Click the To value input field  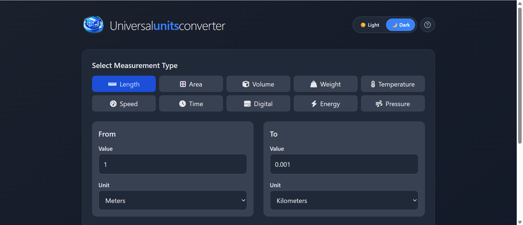point(344,164)
